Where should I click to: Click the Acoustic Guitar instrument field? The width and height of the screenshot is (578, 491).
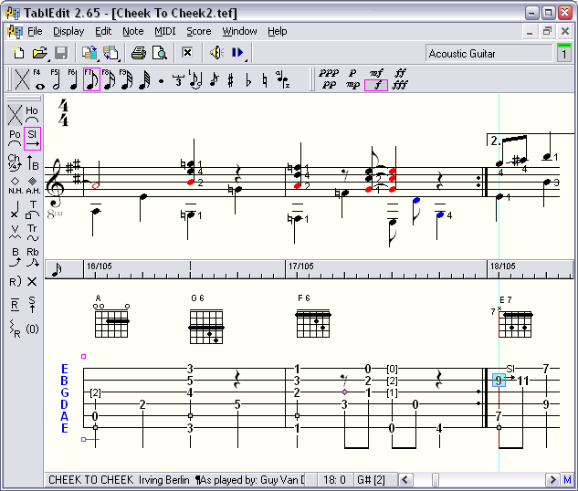click(489, 54)
